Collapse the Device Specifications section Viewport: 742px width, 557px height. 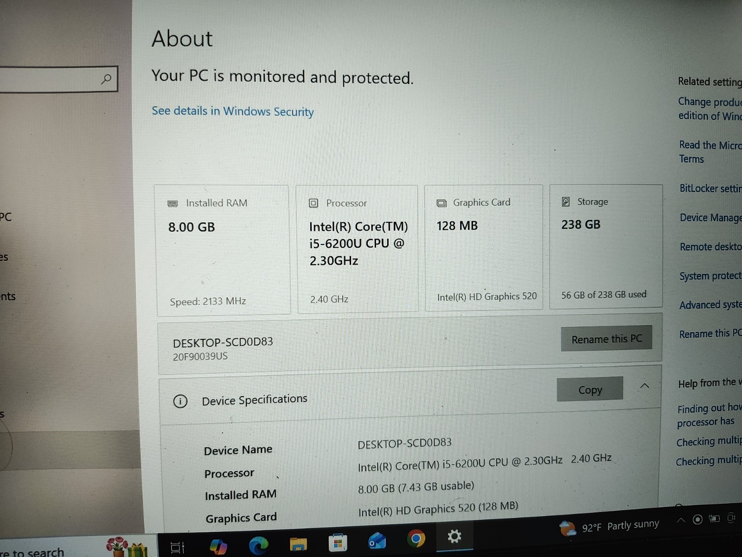[645, 386]
